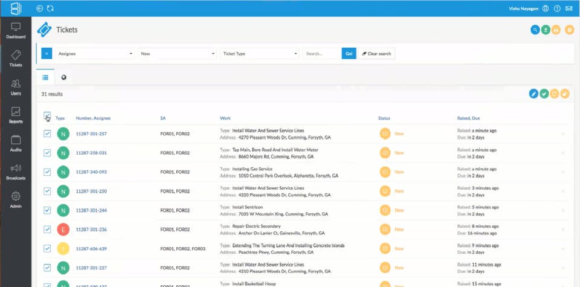Uncheck the checkbox for ticket 11287-340-093
The image size is (580, 287).
(47, 172)
